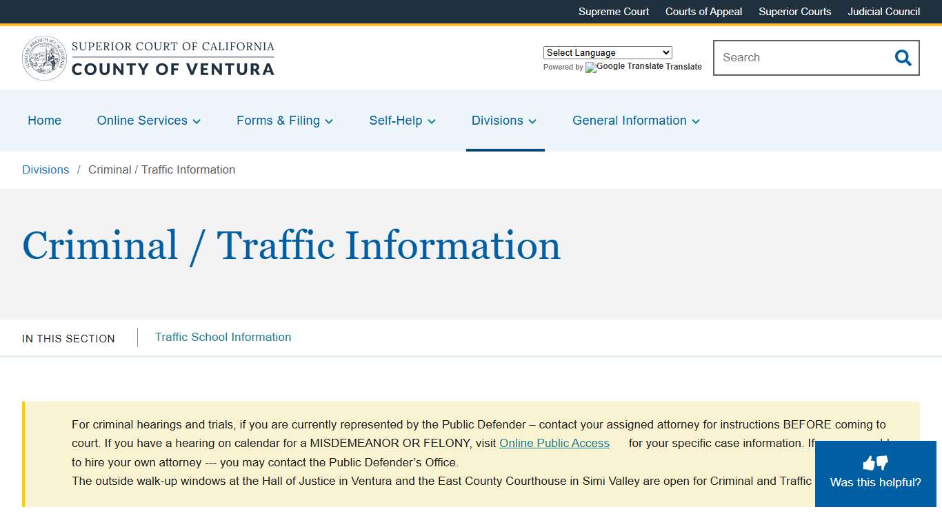This screenshot has width=942, height=529.
Task: Go to the Home menu item
Action: [44, 121]
